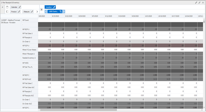
Task: Edit the Calendar dimension with pencil
Action: 20,7
